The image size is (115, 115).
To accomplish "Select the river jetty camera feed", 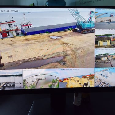I will point(11,79).
